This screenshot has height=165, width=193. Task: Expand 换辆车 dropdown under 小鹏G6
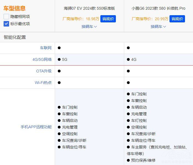tap(158, 27)
